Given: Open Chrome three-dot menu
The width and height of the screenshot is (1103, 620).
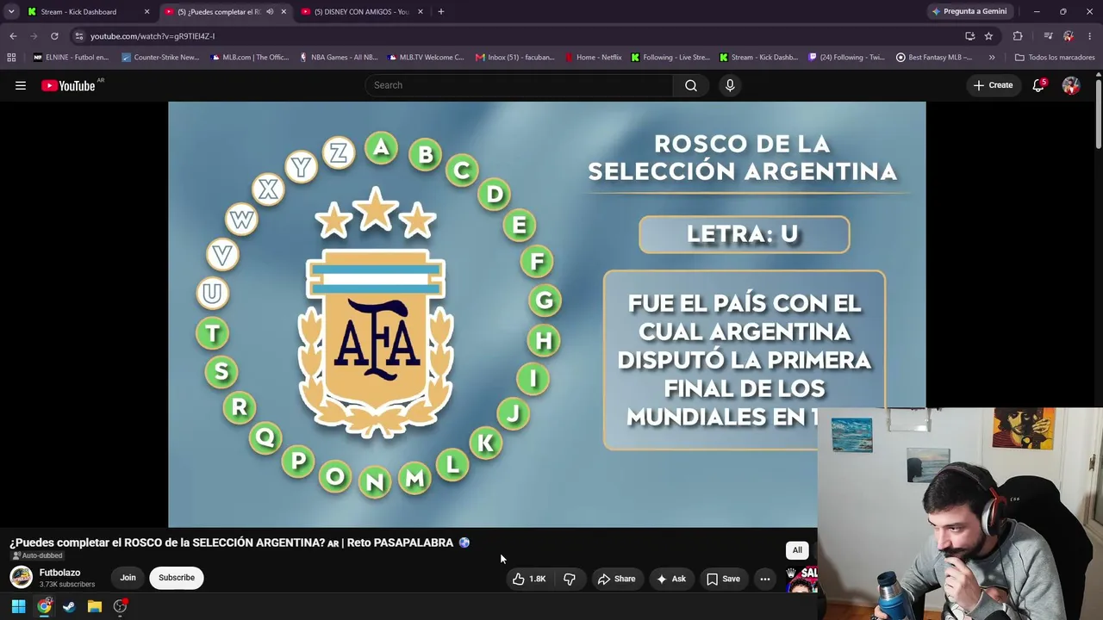Looking at the screenshot, I should point(1090,36).
